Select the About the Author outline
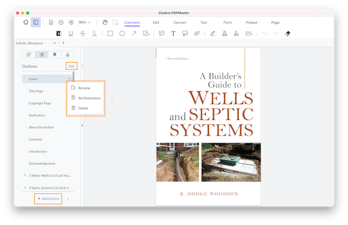The width and height of the screenshot is (348, 225). (x=41, y=127)
